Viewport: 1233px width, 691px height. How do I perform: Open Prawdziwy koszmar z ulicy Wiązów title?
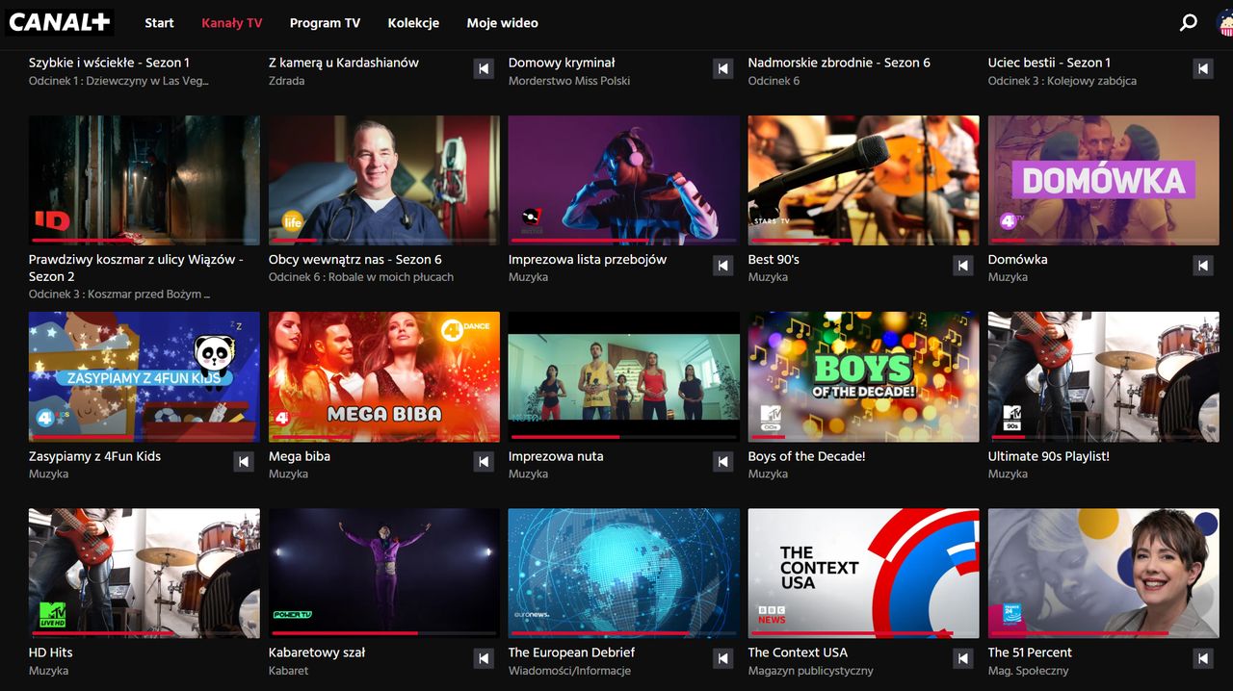tap(136, 268)
